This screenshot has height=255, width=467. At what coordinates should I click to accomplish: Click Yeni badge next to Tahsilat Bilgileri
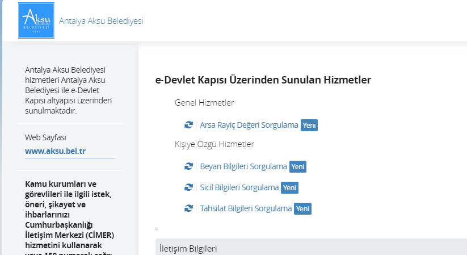(303, 208)
